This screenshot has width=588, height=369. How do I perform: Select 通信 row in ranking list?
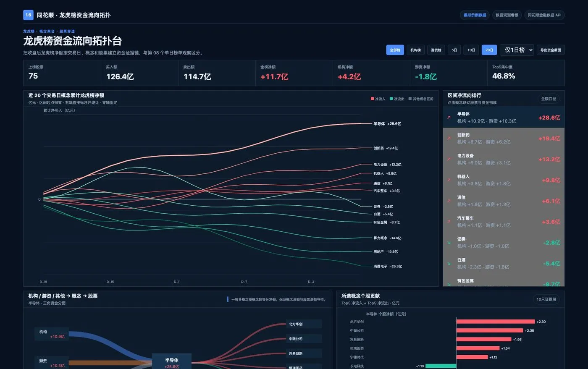tap(504, 201)
